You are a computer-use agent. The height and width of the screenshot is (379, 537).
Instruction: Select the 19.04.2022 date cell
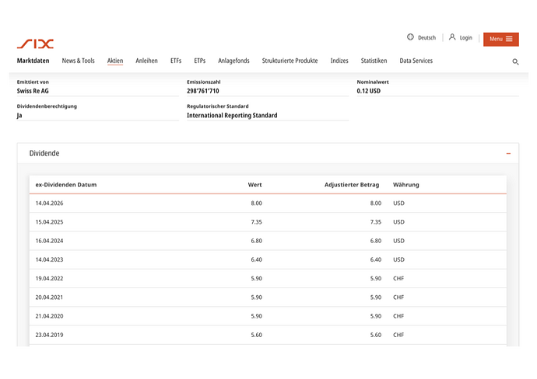pyautogui.click(x=49, y=278)
